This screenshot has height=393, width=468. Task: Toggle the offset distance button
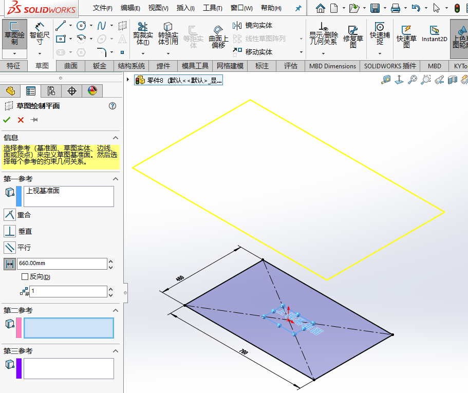click(x=10, y=264)
